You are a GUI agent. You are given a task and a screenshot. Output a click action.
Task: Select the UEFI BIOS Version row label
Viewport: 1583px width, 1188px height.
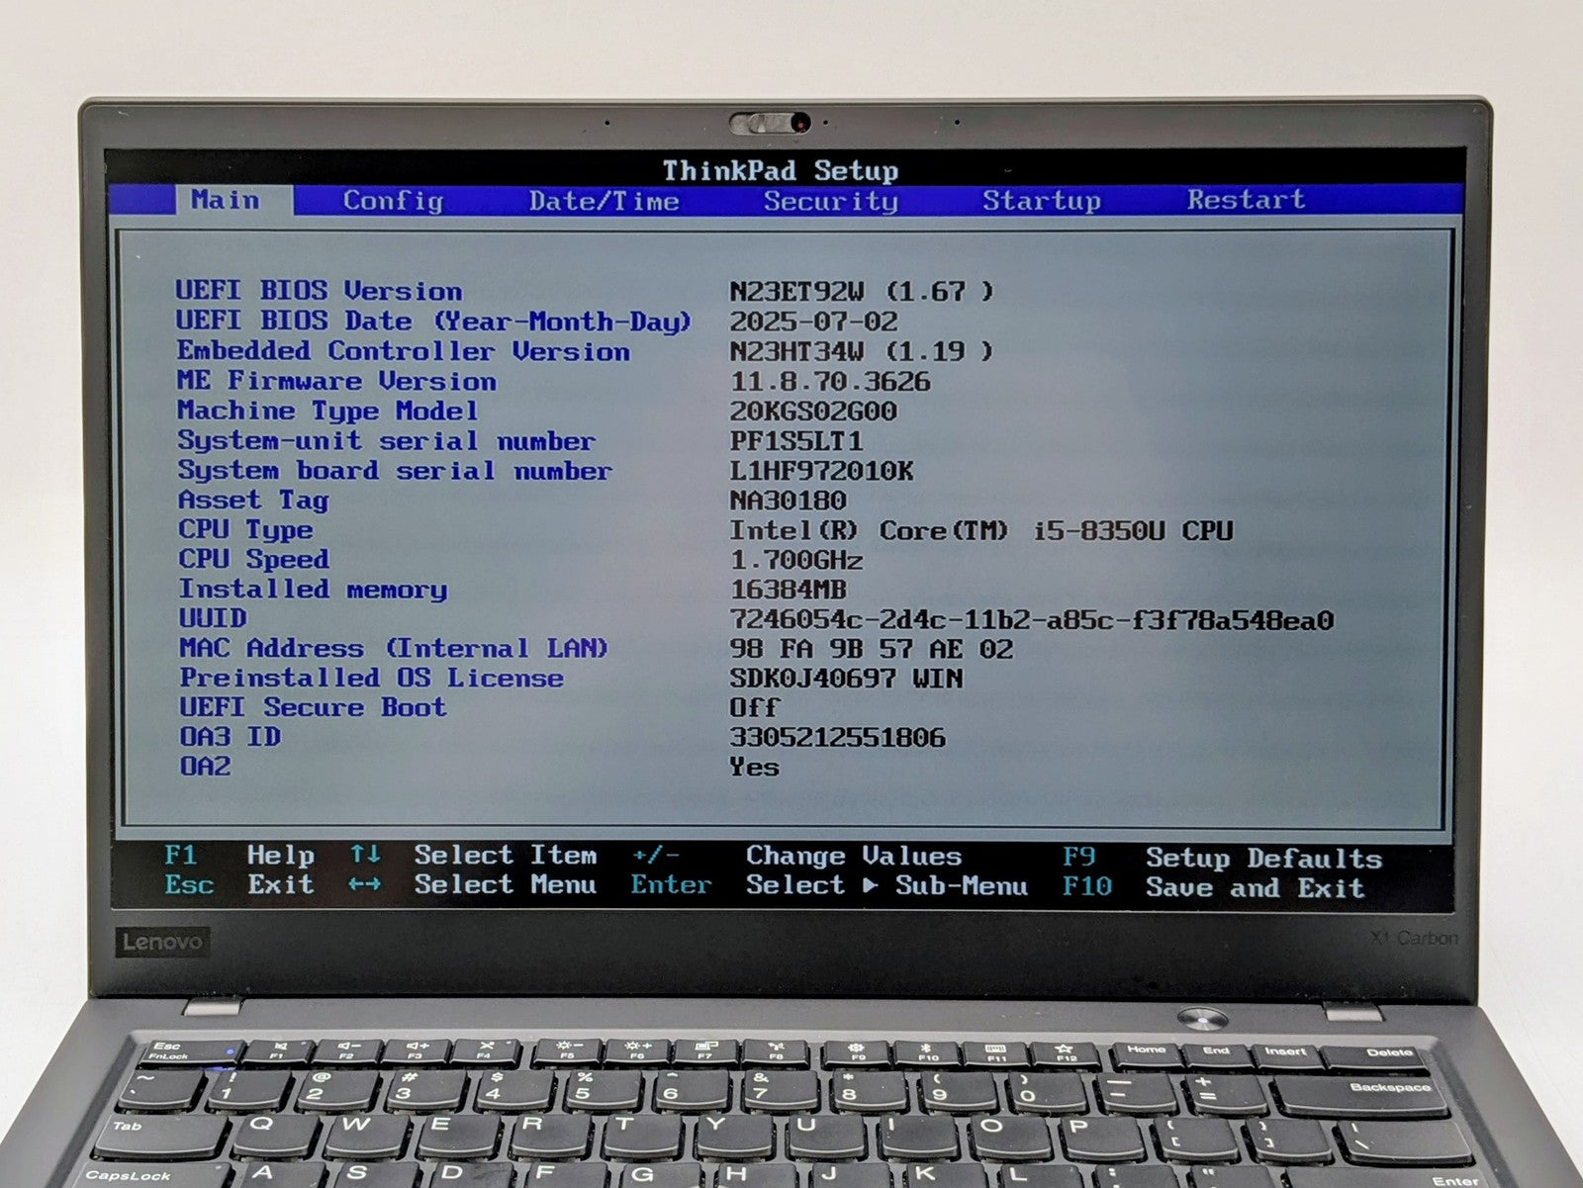point(319,291)
